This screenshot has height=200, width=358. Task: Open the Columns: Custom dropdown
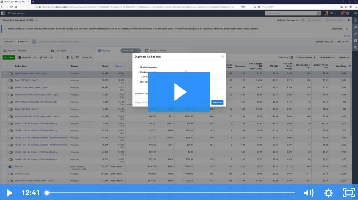click(306, 57)
